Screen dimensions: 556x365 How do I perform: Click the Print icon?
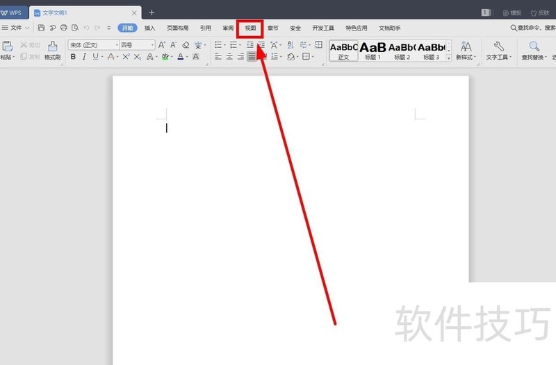pyautogui.click(x=63, y=28)
